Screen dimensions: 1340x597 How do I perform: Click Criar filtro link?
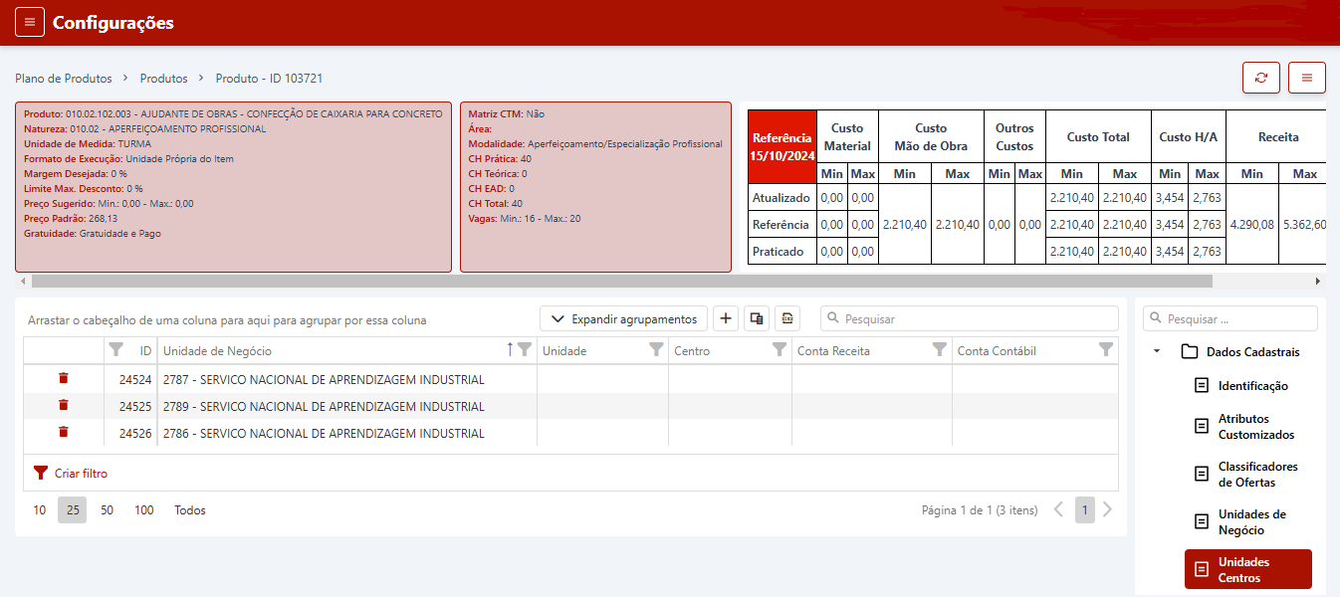pyautogui.click(x=81, y=474)
